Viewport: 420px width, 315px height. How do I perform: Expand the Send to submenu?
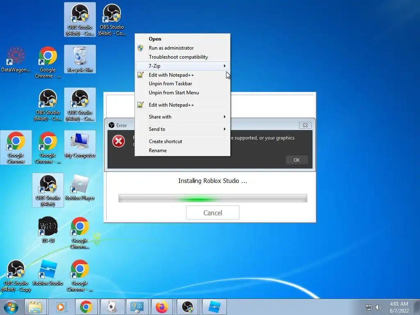(183, 129)
